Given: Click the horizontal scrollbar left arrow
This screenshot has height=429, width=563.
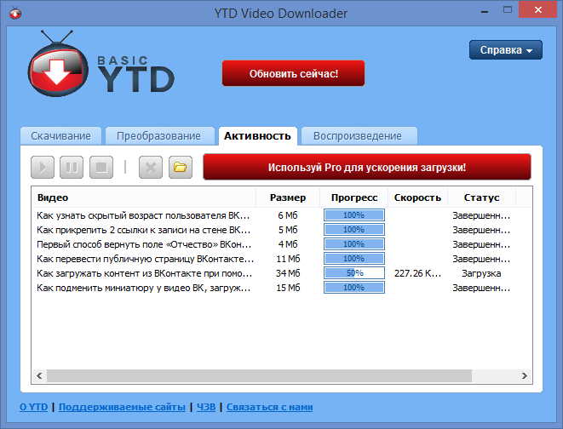Looking at the screenshot, I should point(39,376).
